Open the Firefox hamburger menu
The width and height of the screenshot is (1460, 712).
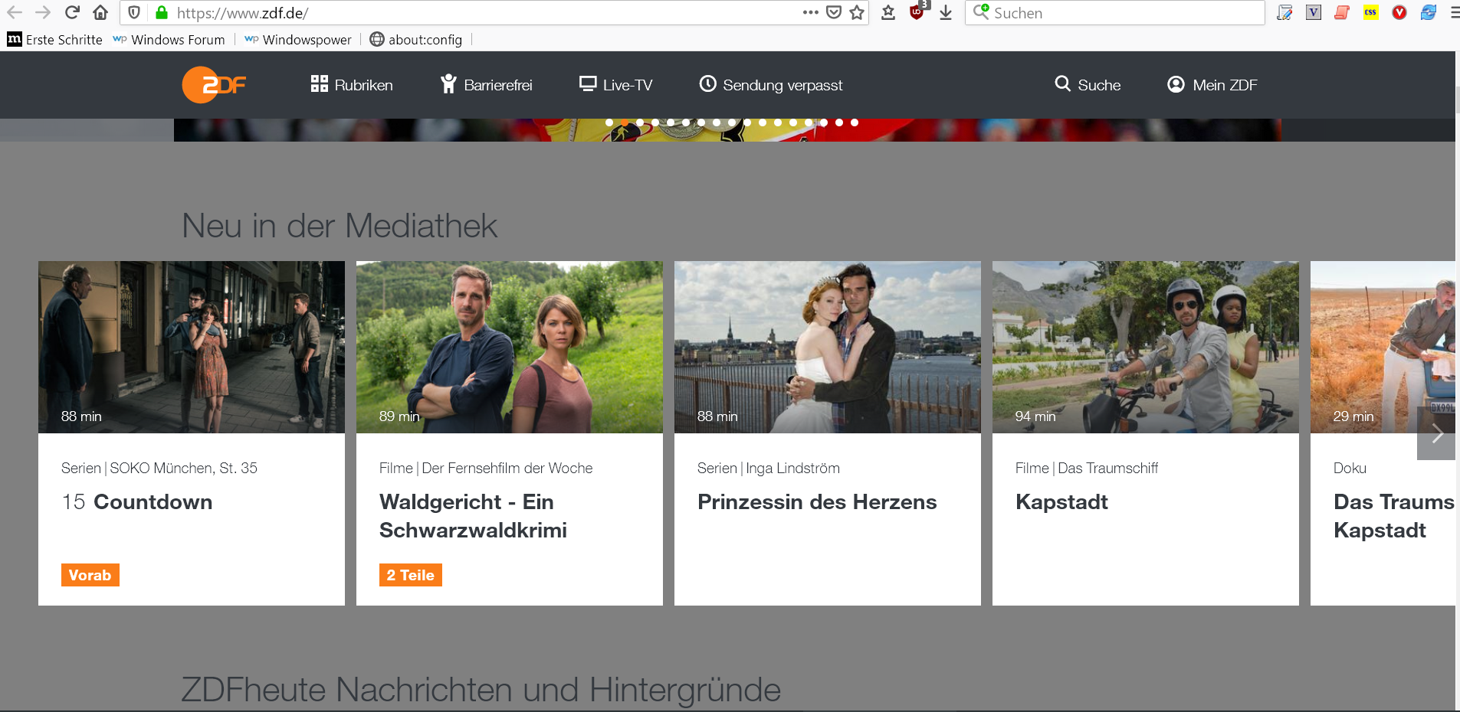pos(1454,12)
